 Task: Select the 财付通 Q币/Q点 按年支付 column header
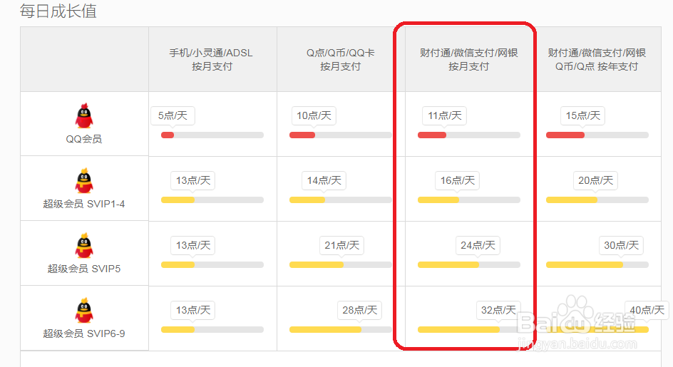pyautogui.click(x=597, y=60)
